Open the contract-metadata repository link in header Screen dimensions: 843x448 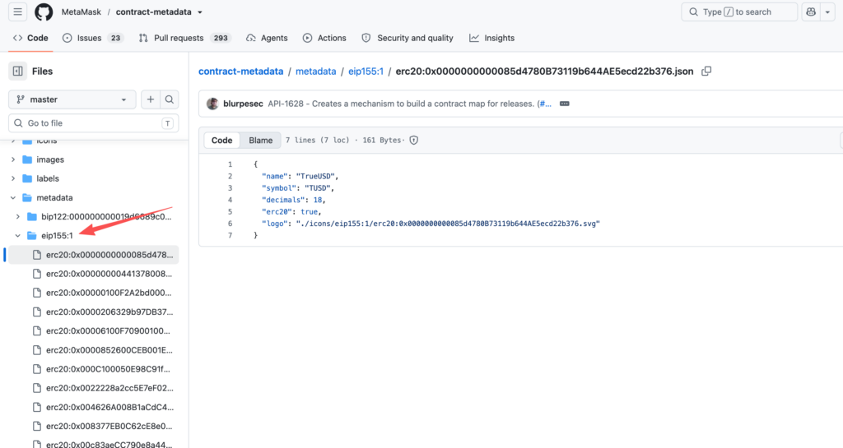pos(153,12)
